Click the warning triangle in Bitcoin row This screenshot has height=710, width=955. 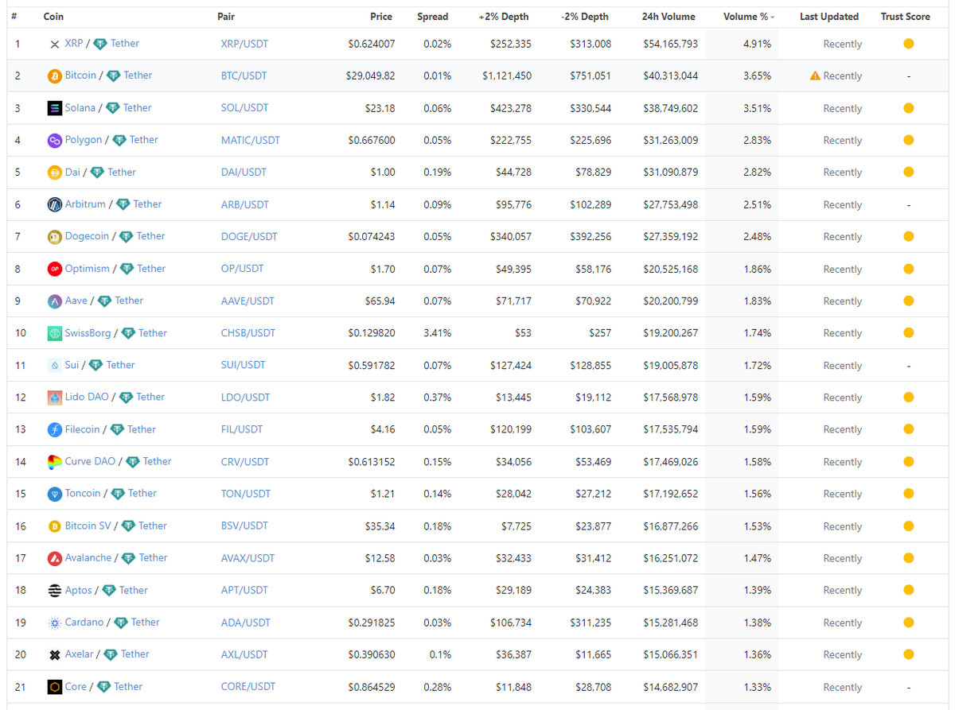[x=815, y=76]
